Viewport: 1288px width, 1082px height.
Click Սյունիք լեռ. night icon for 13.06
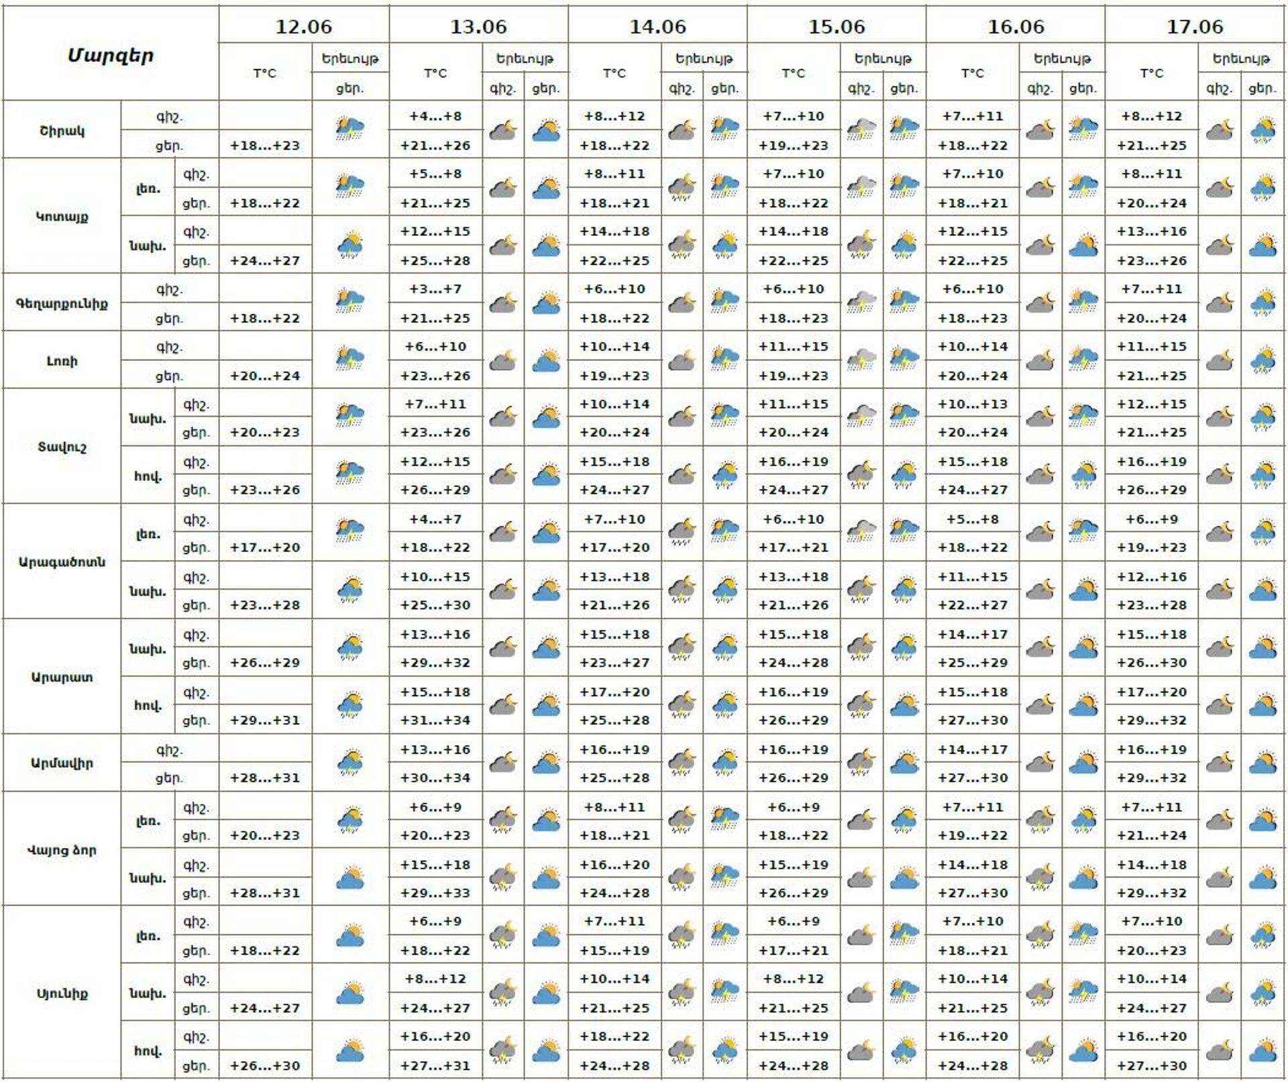[503, 935]
